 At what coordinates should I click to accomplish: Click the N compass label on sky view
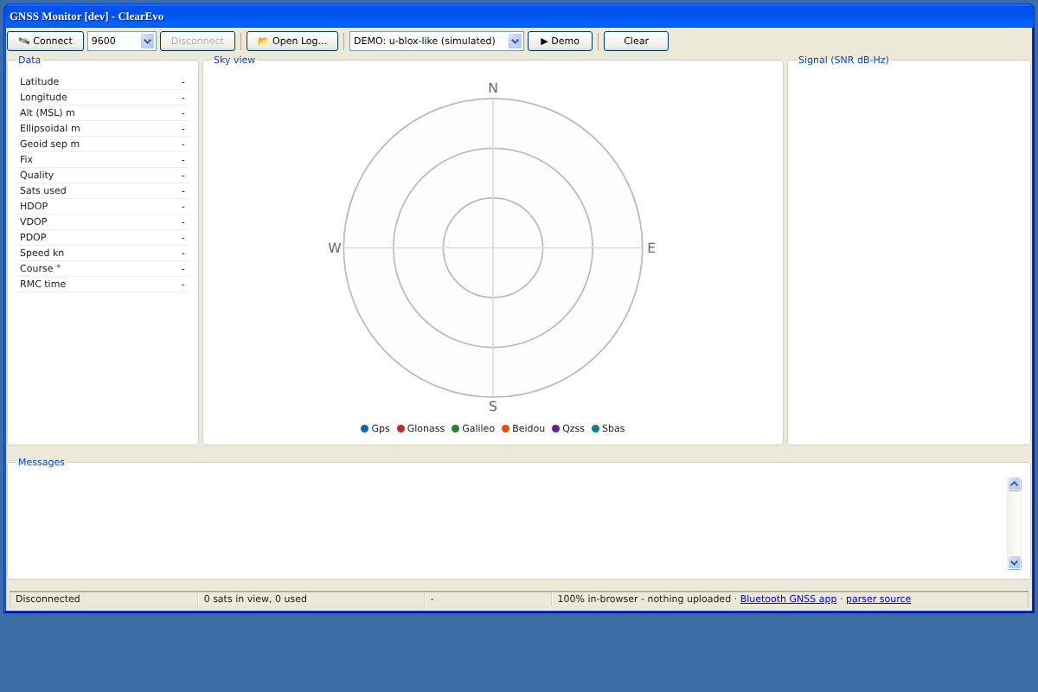point(493,88)
